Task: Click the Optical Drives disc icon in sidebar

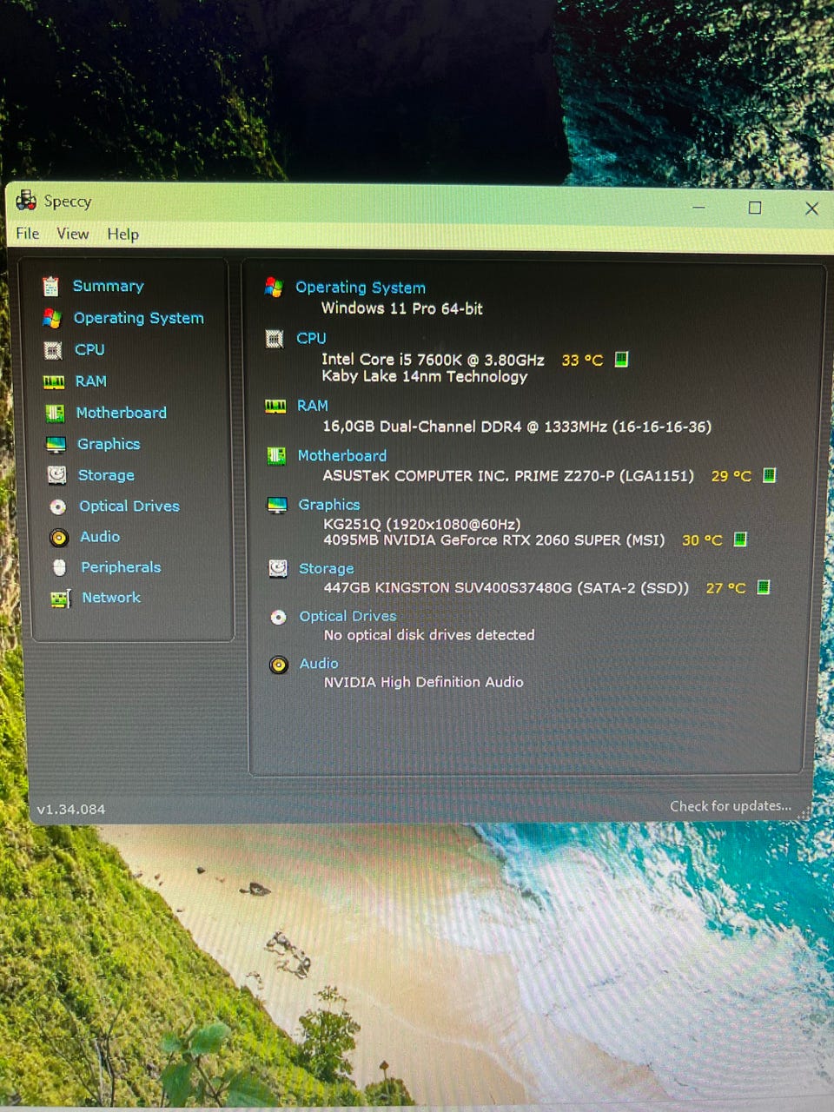Action: click(58, 506)
